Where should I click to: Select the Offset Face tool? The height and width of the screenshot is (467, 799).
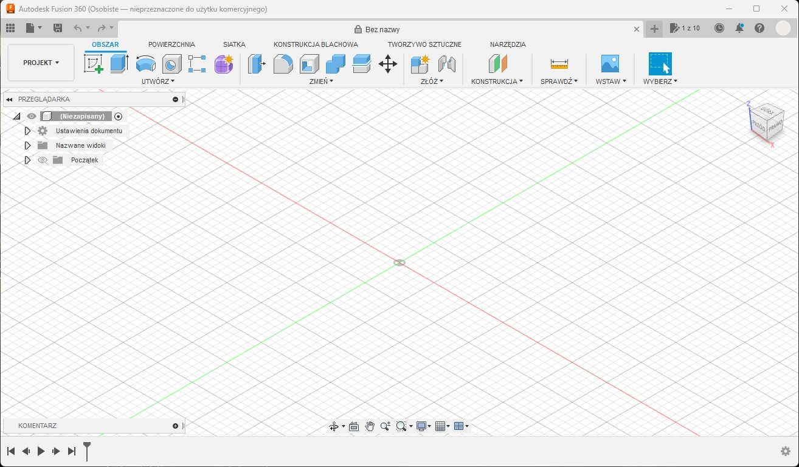tap(361, 64)
